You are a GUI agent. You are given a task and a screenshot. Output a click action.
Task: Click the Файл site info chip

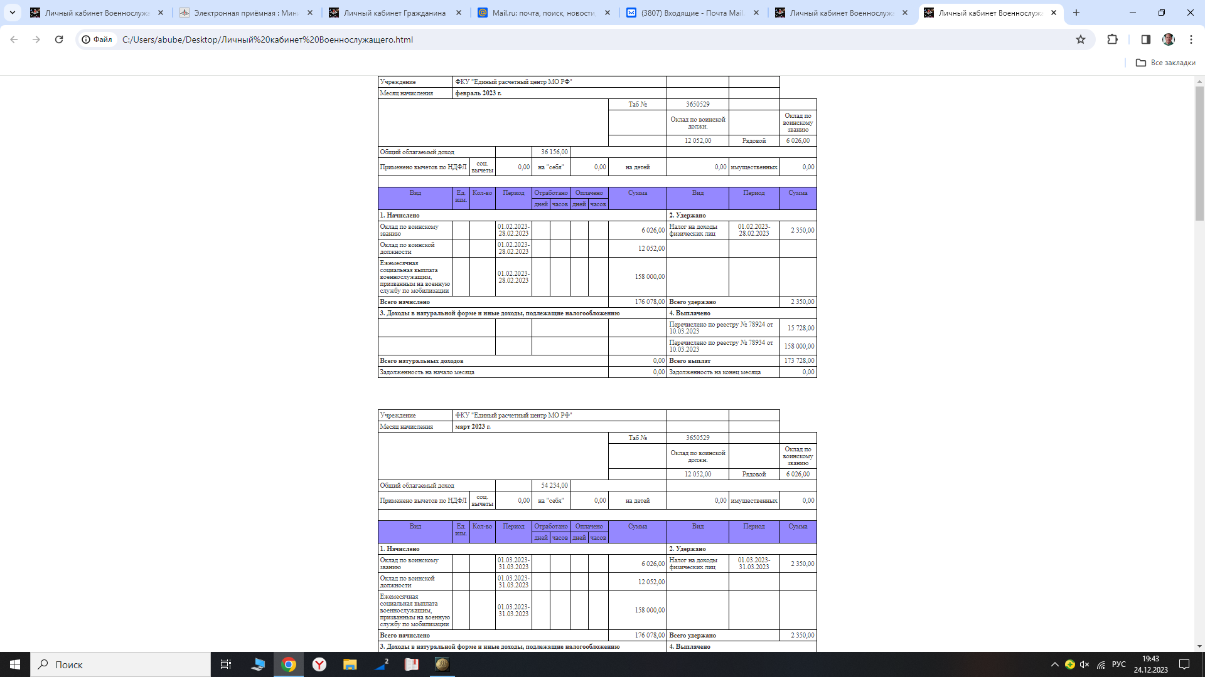97,39
